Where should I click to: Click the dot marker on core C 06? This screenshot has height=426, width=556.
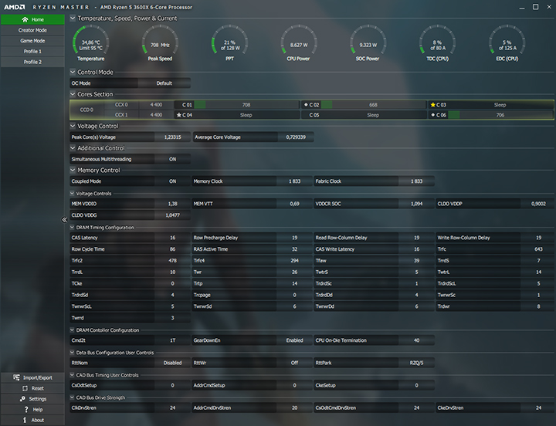432,115
